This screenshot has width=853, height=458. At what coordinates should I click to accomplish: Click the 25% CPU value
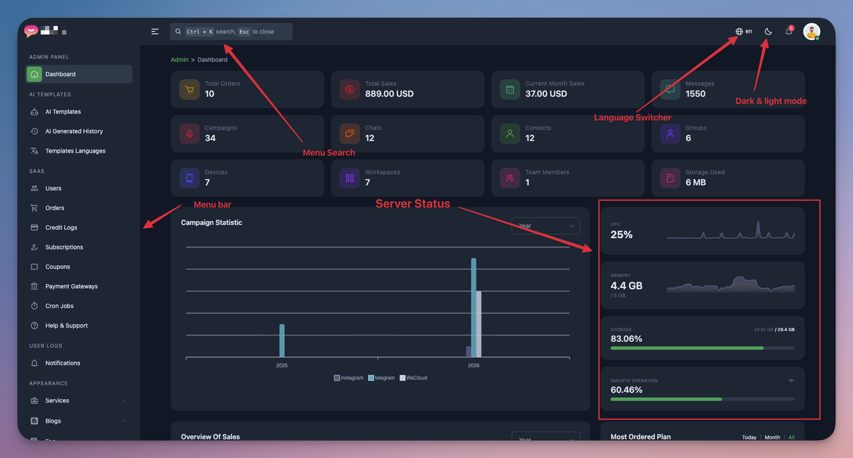[622, 235]
